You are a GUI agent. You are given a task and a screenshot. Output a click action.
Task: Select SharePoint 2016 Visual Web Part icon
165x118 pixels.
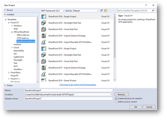pos(44,29)
